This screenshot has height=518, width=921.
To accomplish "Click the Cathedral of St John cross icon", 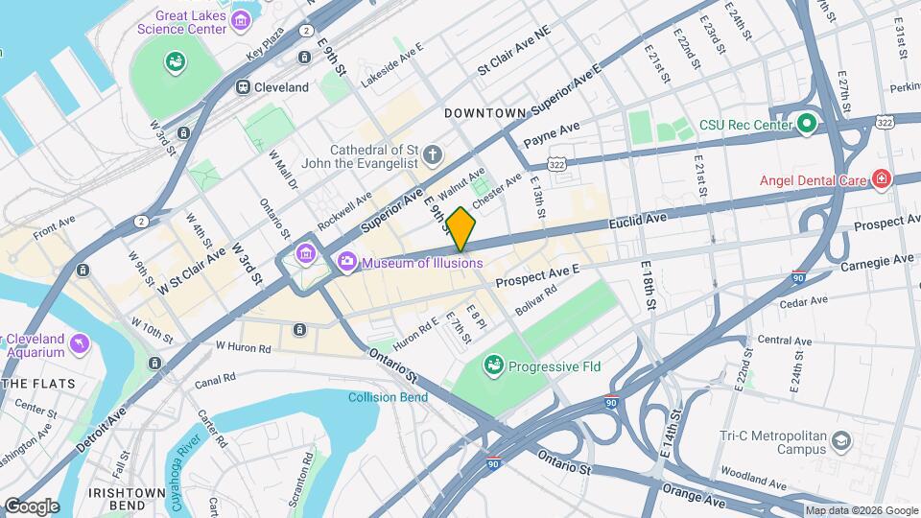I will click(x=433, y=155).
